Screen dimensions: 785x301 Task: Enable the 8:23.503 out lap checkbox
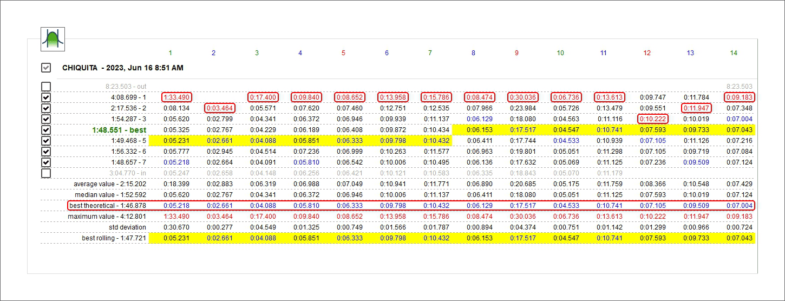pyautogui.click(x=47, y=87)
